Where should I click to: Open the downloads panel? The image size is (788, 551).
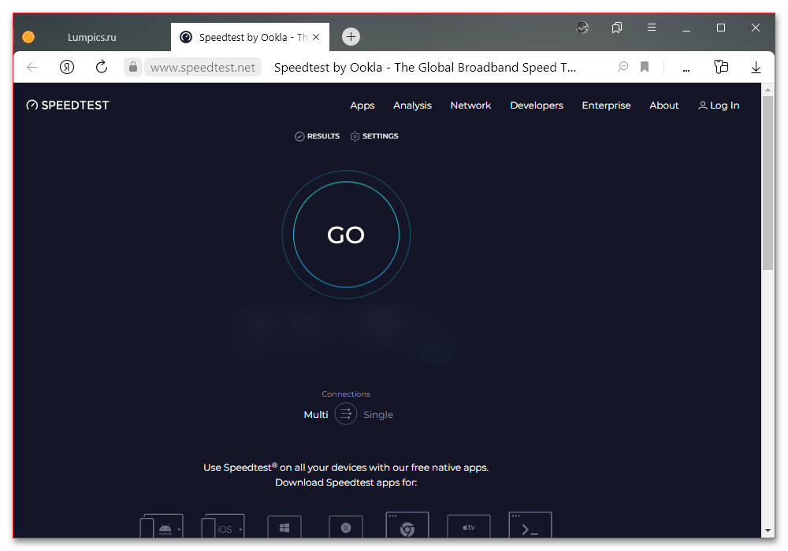[756, 67]
